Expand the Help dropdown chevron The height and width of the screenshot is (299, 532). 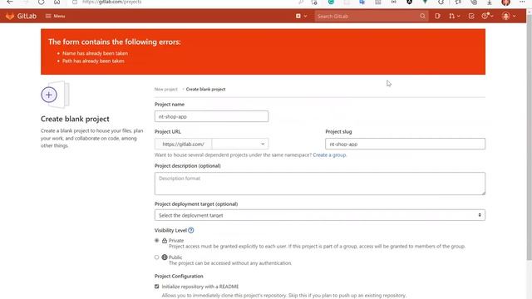click(491, 16)
